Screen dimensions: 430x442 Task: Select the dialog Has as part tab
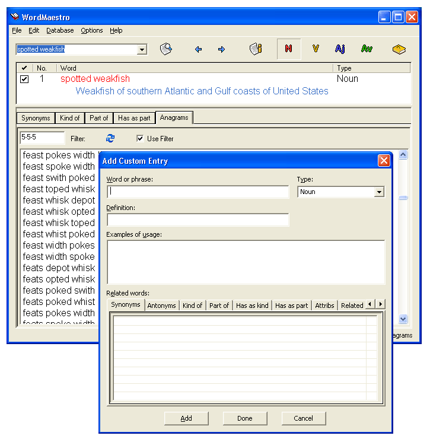point(292,306)
